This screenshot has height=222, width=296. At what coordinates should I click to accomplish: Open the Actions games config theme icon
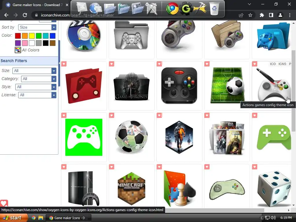click(x=274, y=85)
